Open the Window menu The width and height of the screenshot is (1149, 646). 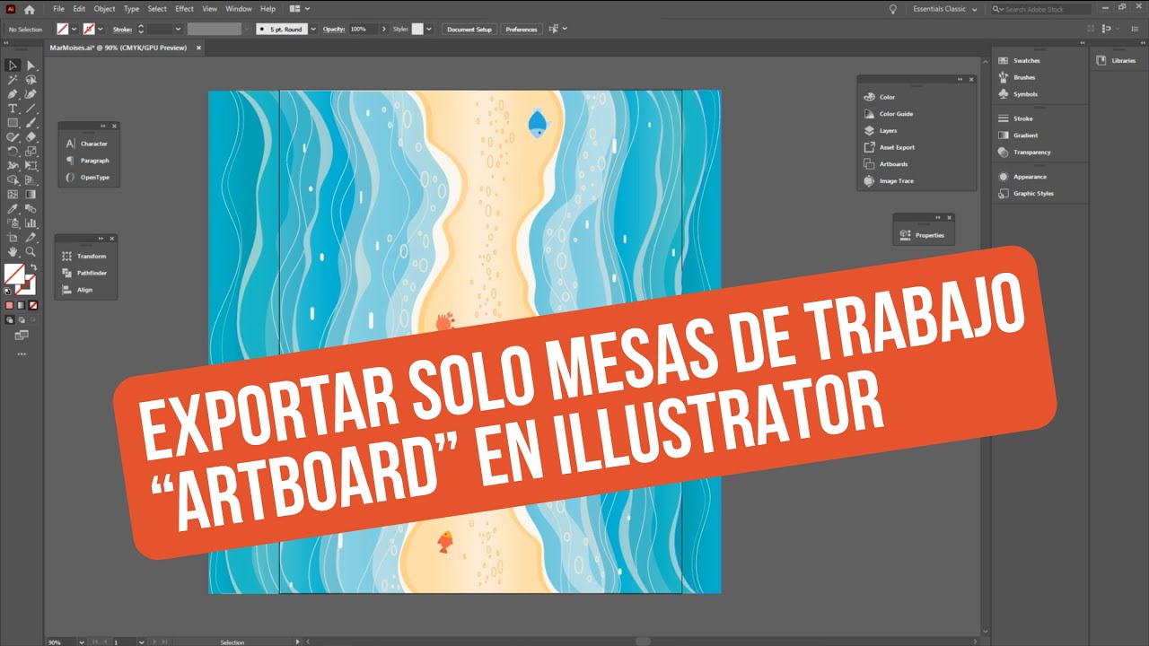point(239,9)
